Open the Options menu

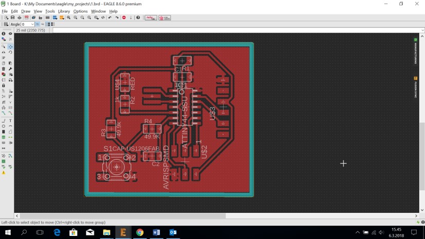(80, 11)
